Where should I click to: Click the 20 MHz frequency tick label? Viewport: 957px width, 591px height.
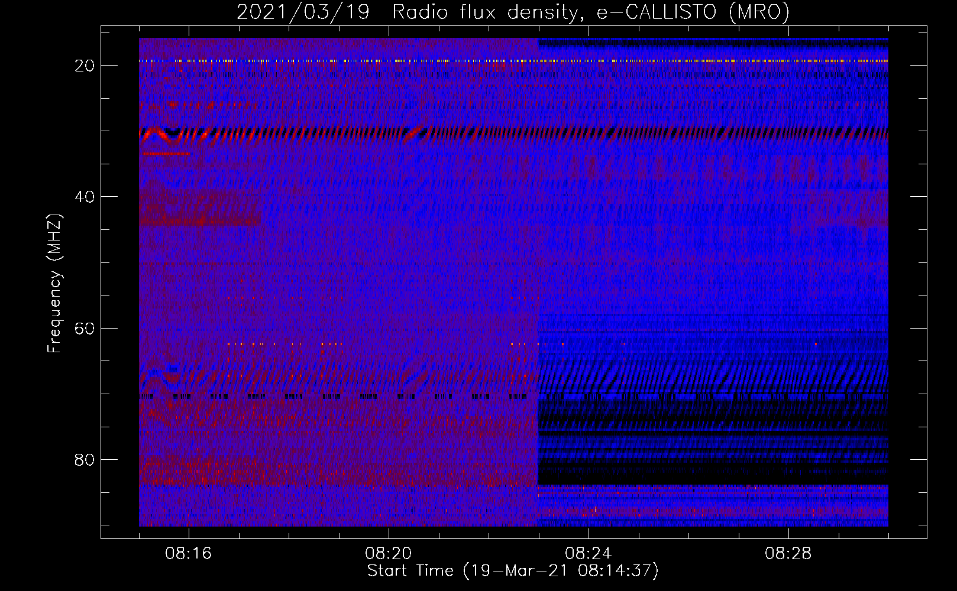click(85, 66)
